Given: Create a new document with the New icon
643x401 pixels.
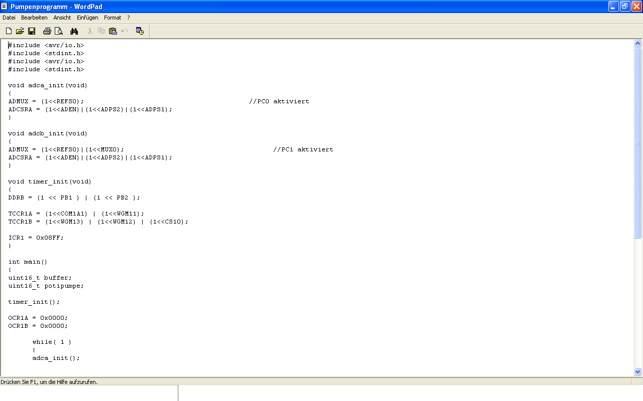Looking at the screenshot, I should tap(9, 31).
